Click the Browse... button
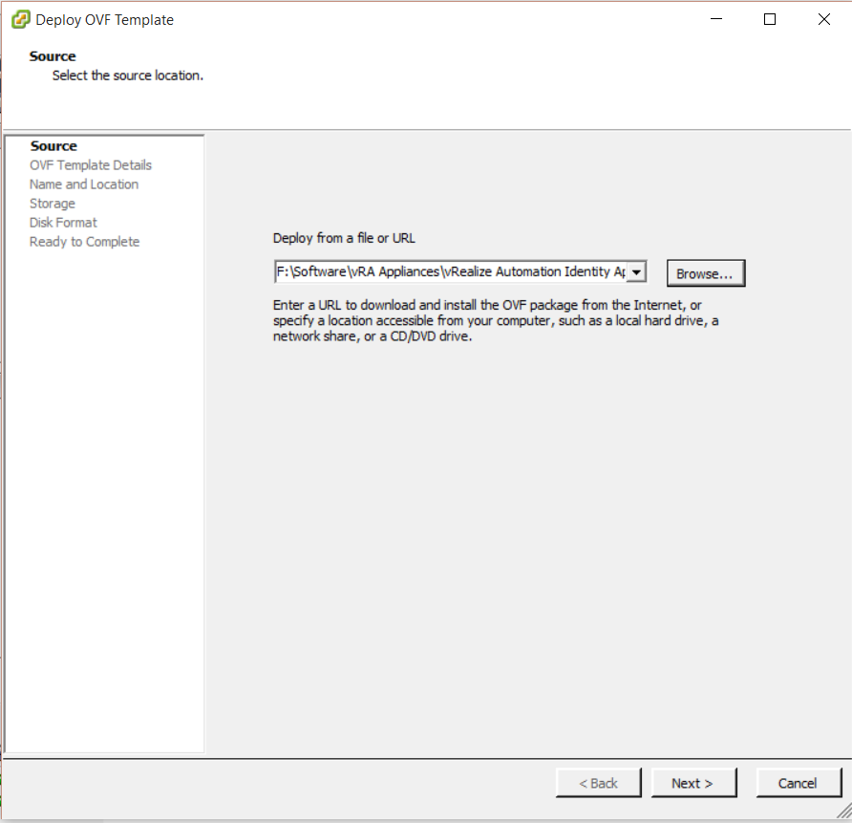Screen dimensions: 852x823 point(705,273)
